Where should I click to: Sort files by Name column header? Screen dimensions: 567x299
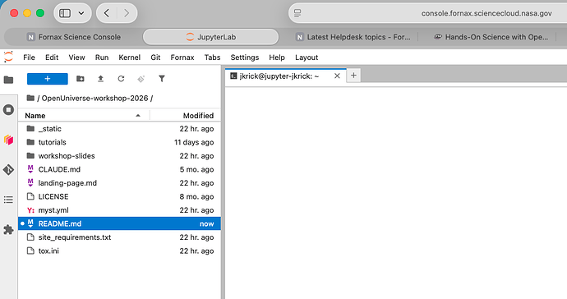(x=84, y=116)
